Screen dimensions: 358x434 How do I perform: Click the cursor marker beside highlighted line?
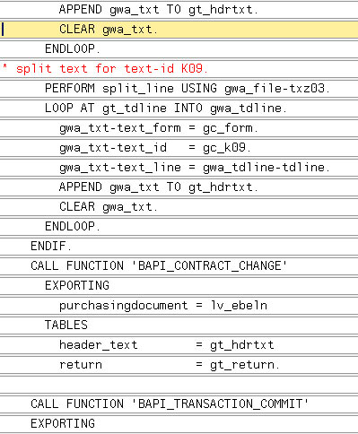(x=3, y=30)
